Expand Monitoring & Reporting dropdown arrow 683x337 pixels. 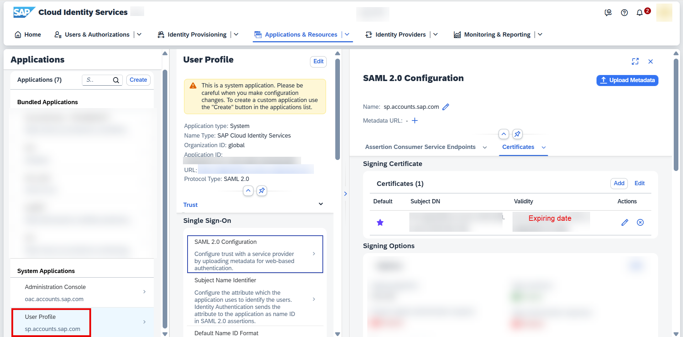[540, 34]
